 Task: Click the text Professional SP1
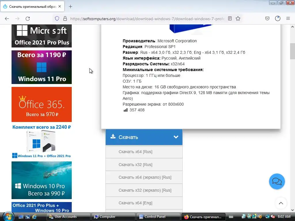(160, 47)
